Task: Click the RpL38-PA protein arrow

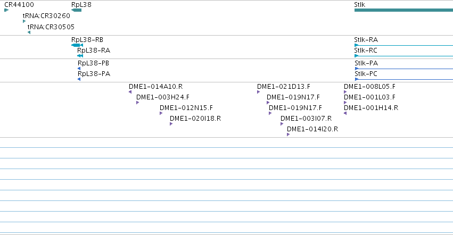Action: coord(79,79)
